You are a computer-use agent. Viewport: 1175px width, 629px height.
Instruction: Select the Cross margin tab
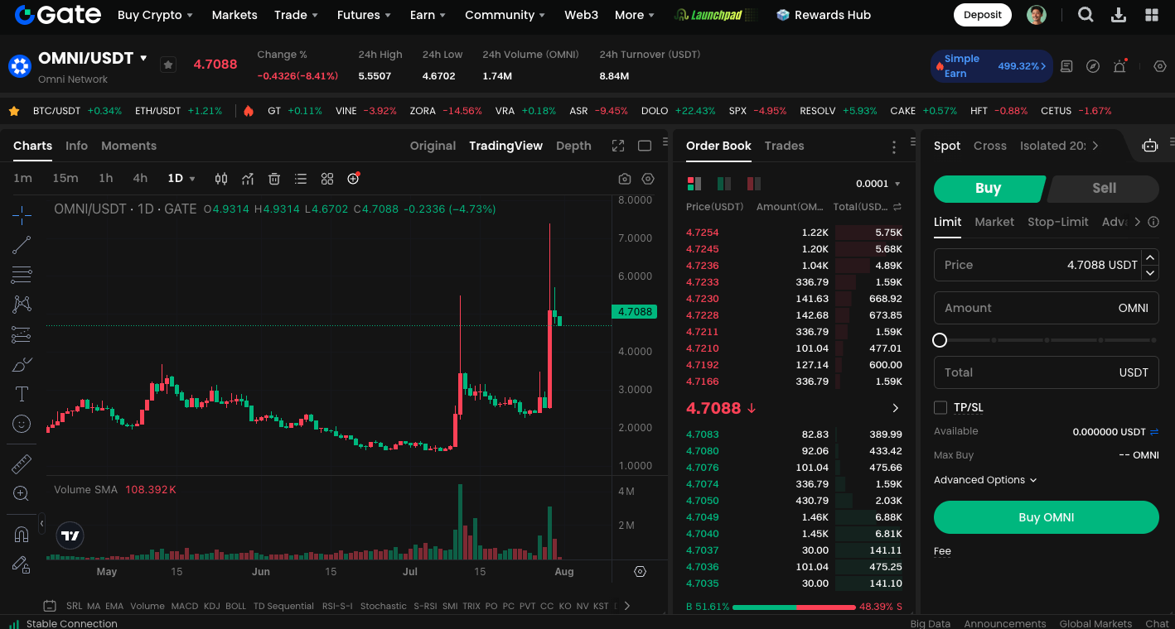tap(989, 146)
